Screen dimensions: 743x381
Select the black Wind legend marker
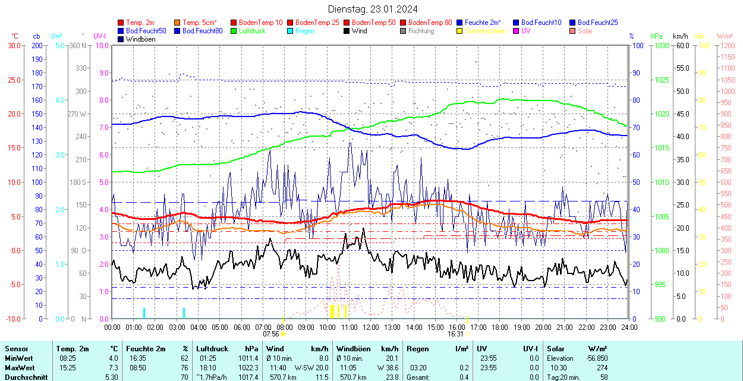[x=347, y=31]
